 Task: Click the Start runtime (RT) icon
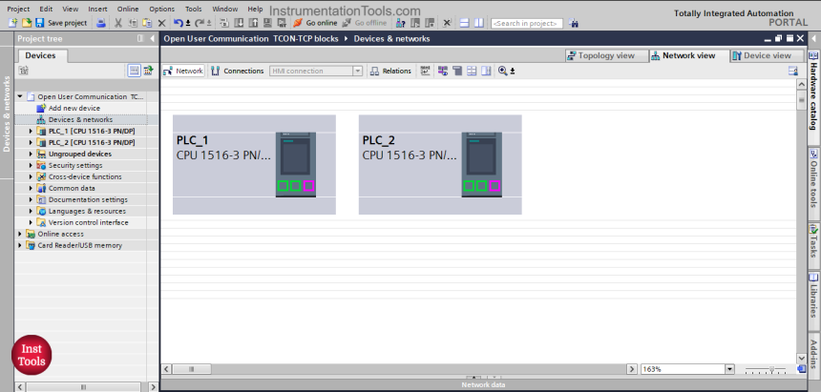282,23
